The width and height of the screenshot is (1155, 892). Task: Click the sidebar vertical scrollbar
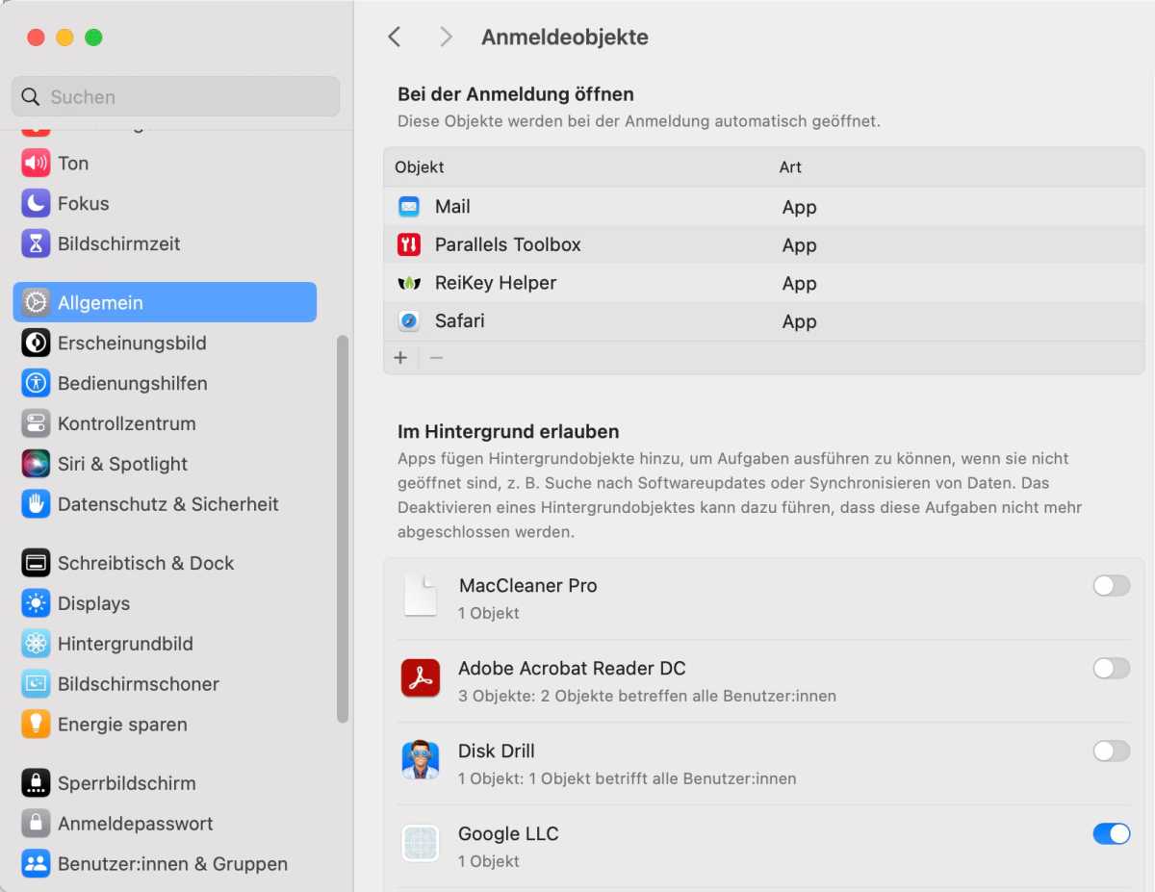(342, 528)
